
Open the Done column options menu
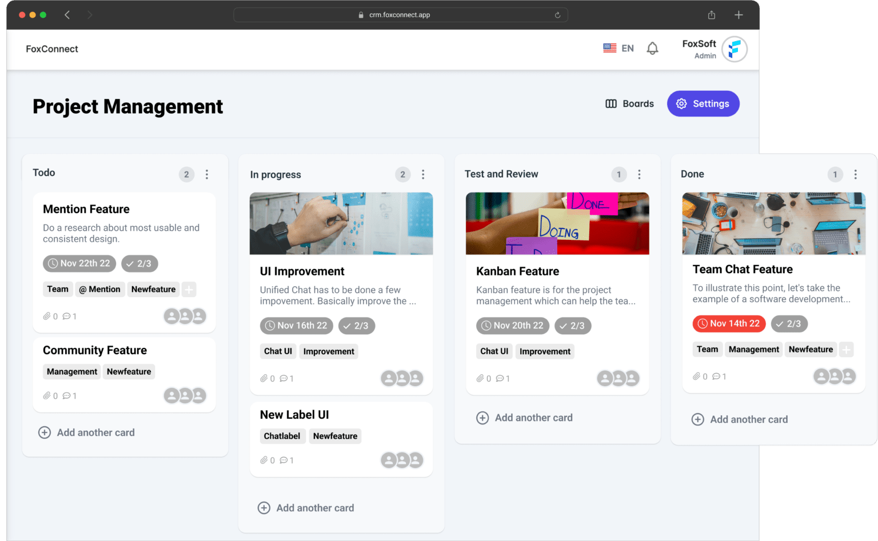[x=856, y=174]
